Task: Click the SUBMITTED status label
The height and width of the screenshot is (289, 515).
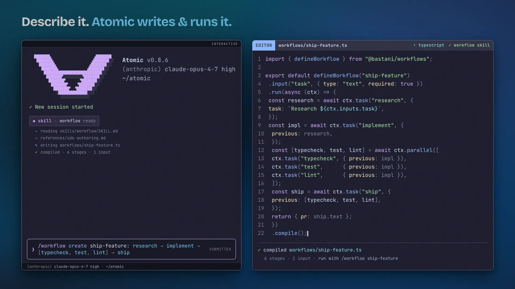Action: 220,249
